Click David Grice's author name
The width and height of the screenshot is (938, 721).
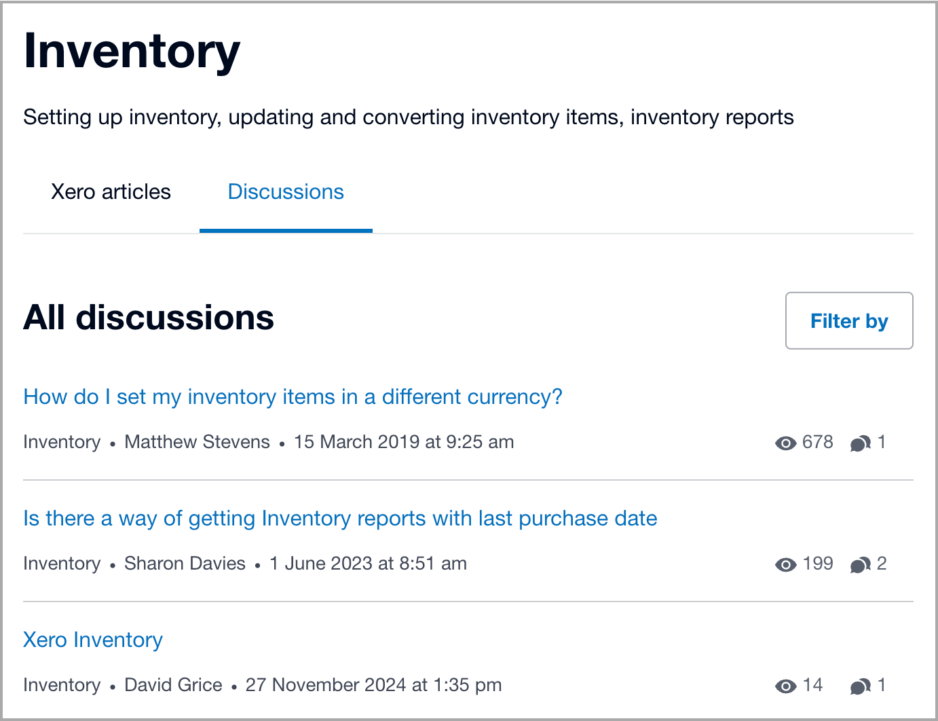coord(173,685)
